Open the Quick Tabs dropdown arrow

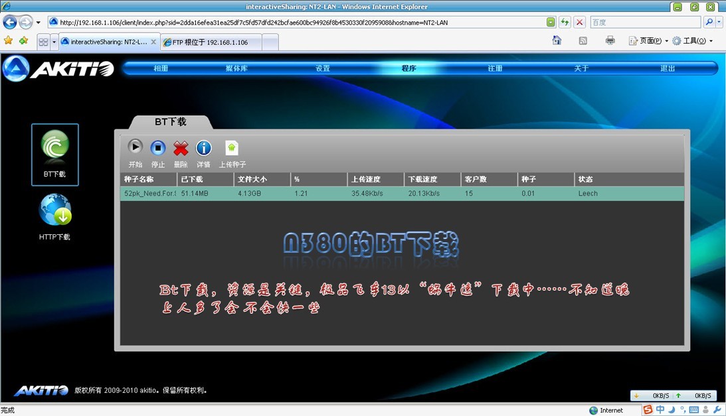coord(54,42)
